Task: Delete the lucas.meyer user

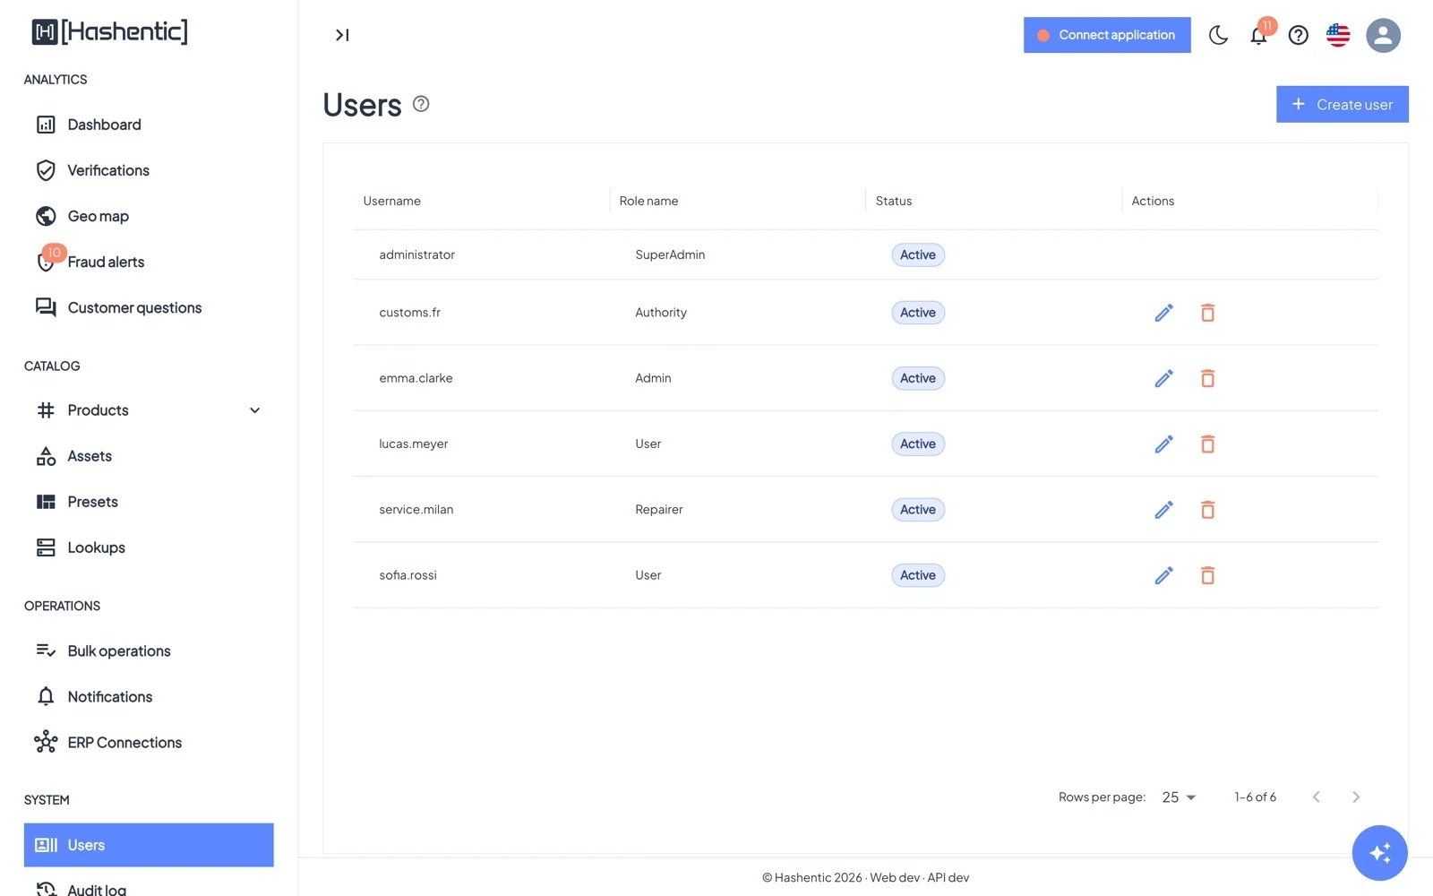Action: pos(1207,444)
